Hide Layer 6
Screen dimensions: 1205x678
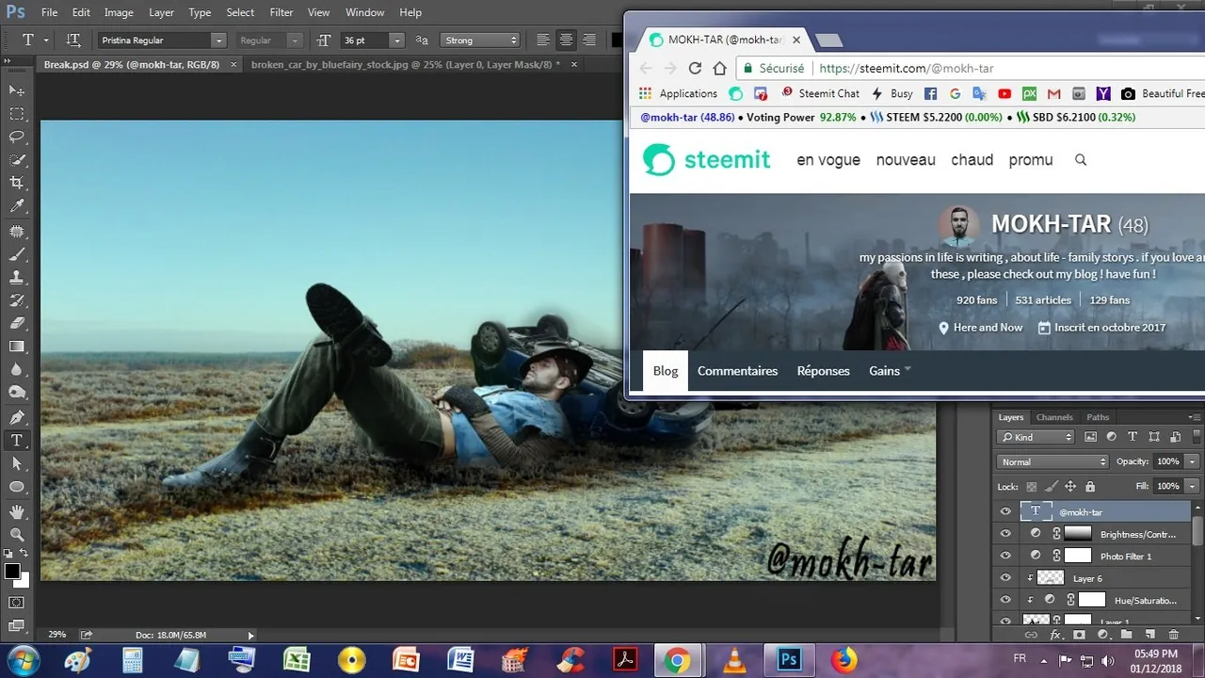[1005, 578]
